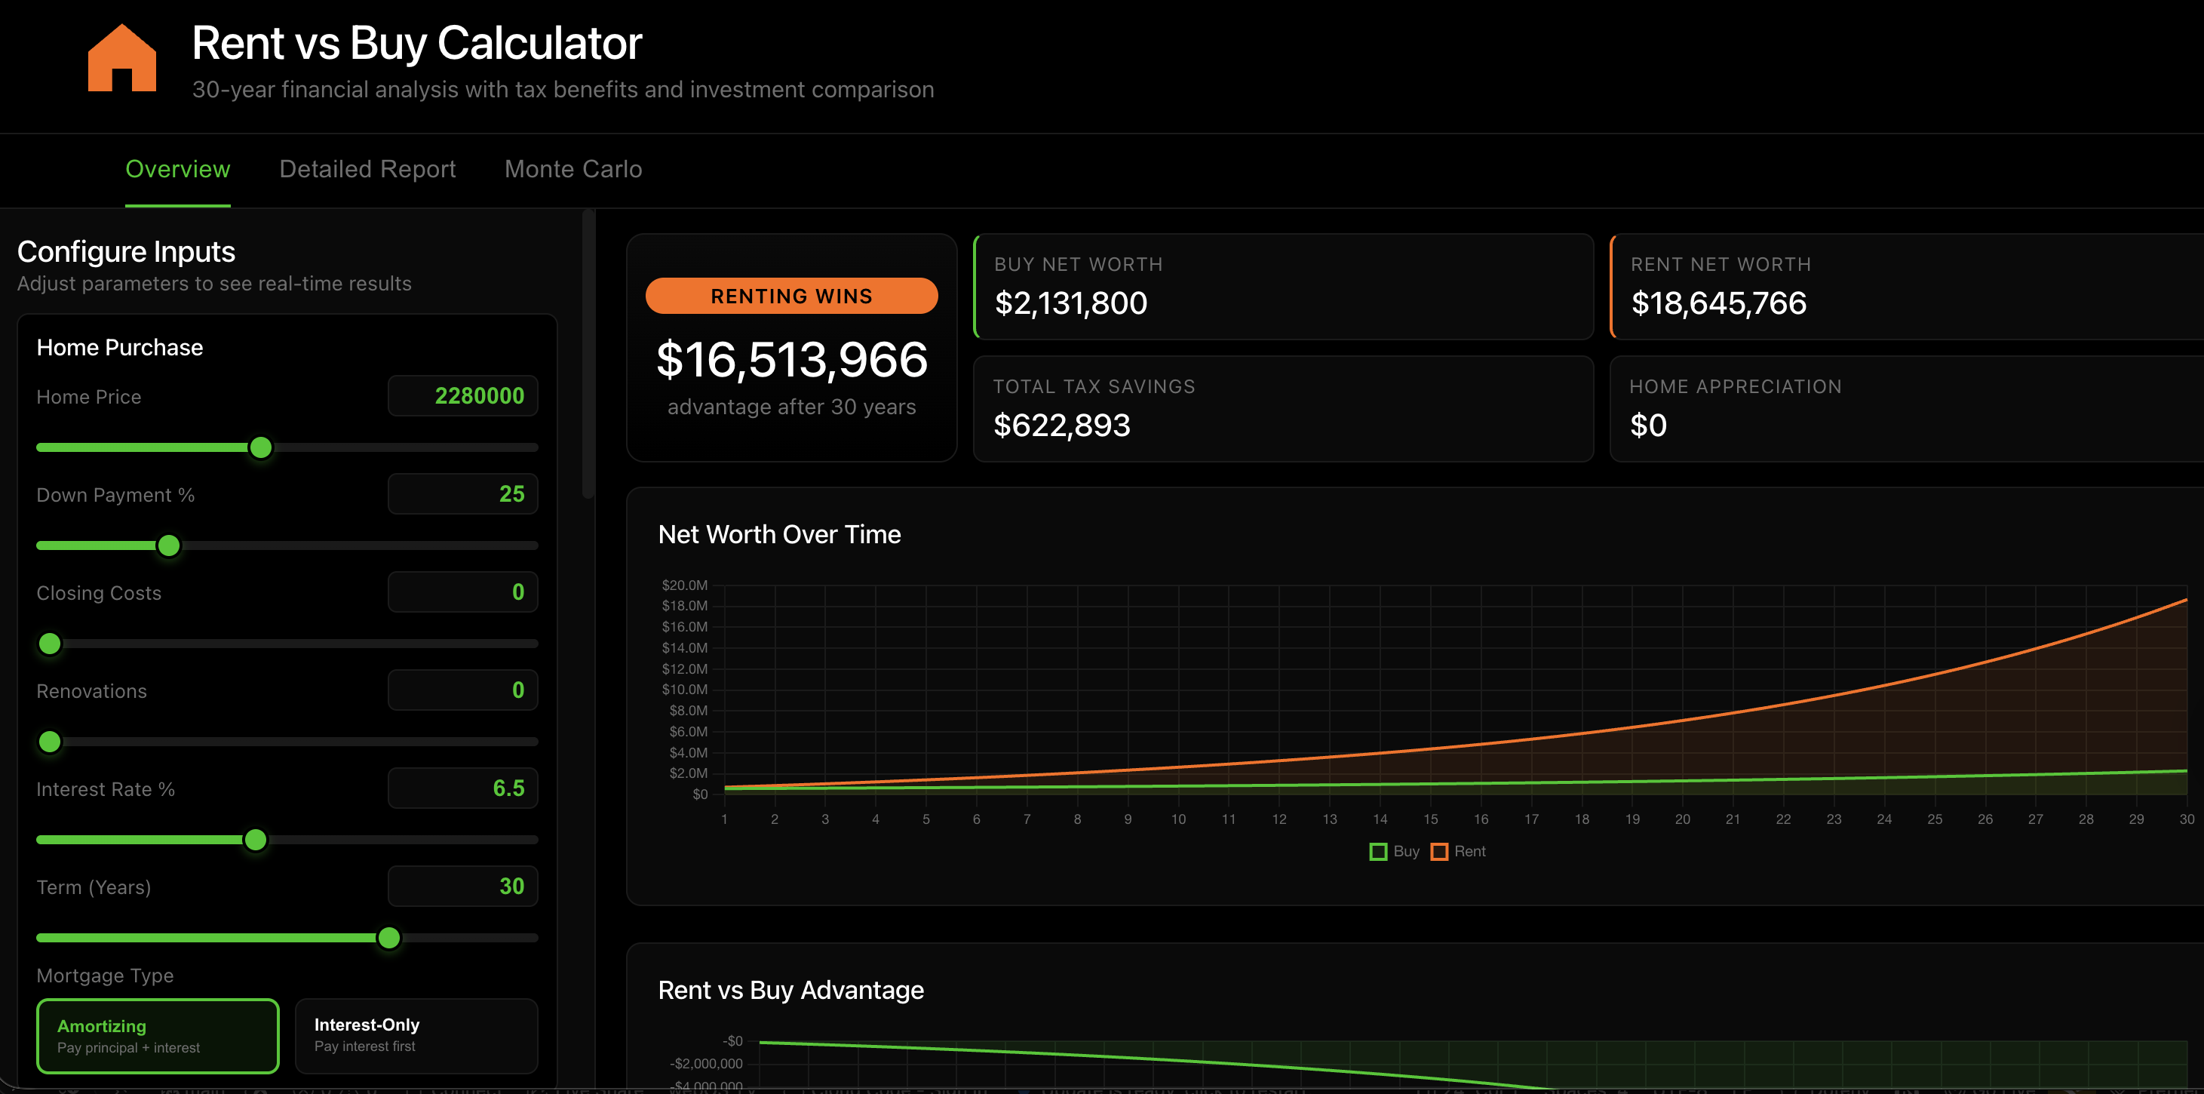Toggle the Rent legend box in chart
This screenshot has width=2204, height=1094.
(1439, 852)
